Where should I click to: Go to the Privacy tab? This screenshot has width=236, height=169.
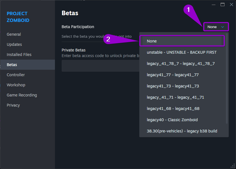coord(27,105)
